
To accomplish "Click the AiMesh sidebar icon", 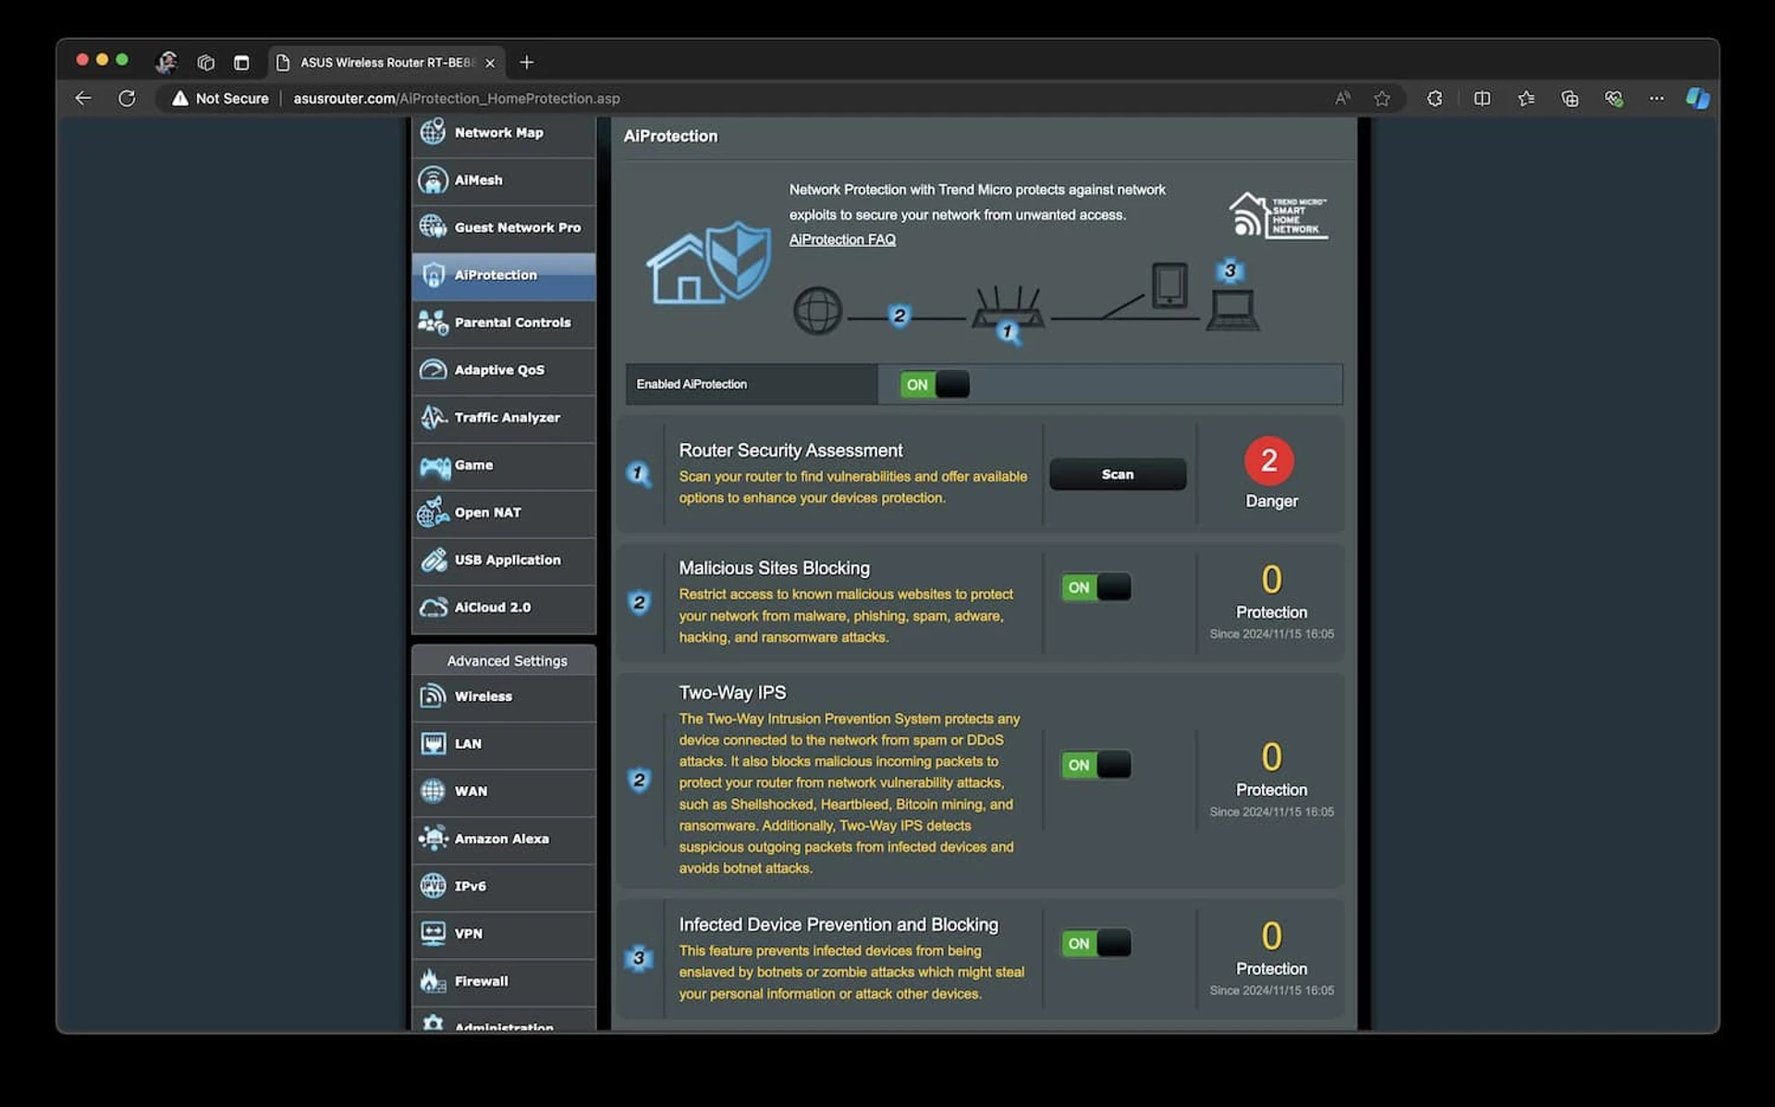I will pos(433,179).
